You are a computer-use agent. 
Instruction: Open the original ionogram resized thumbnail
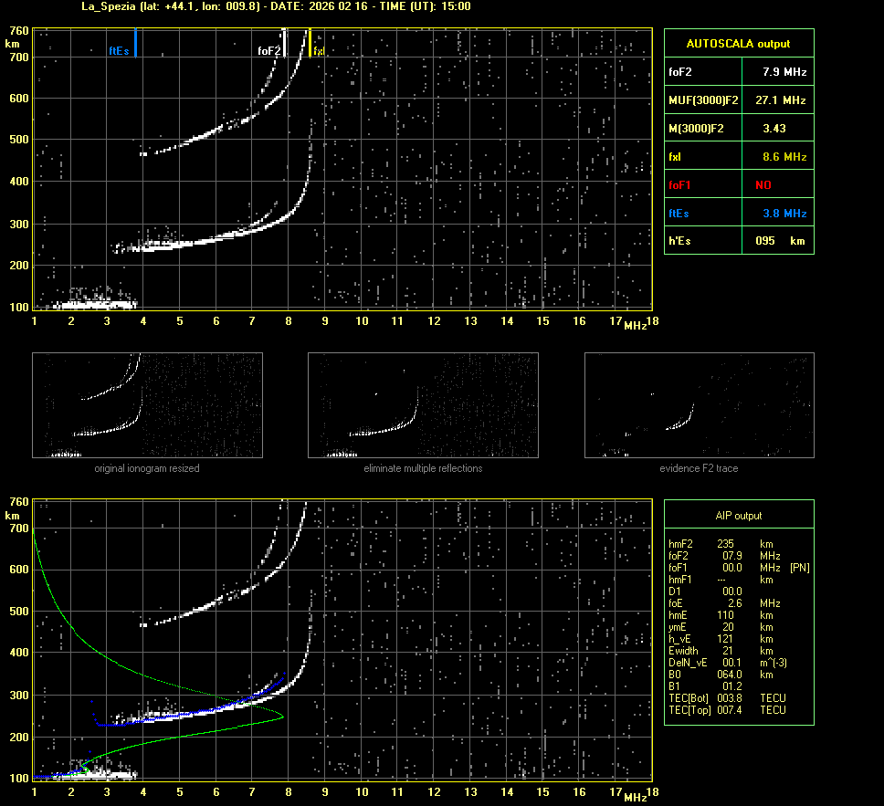pyautogui.click(x=147, y=405)
